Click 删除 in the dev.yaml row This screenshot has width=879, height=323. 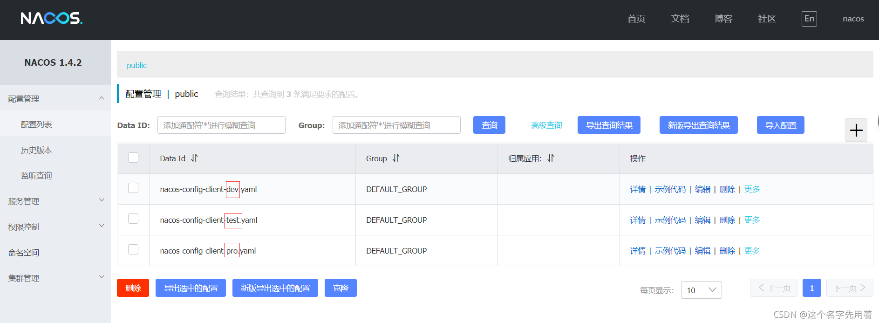[x=727, y=189]
